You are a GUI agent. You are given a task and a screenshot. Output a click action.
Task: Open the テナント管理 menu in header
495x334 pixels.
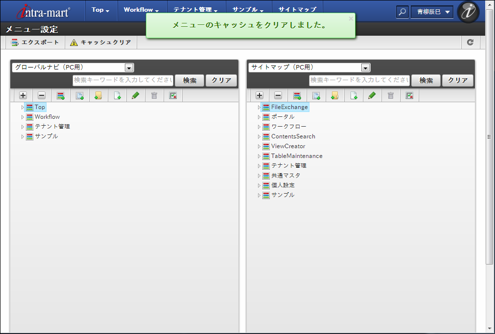196,10
